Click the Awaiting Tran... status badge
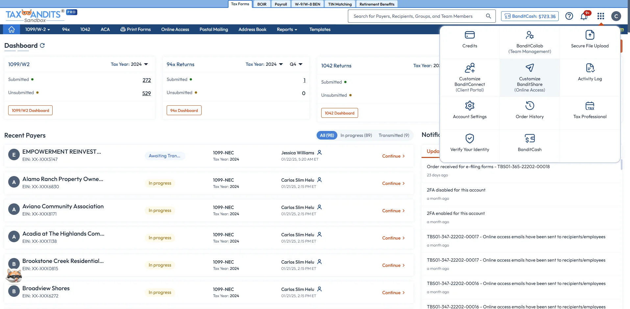The image size is (630, 309). point(165,156)
